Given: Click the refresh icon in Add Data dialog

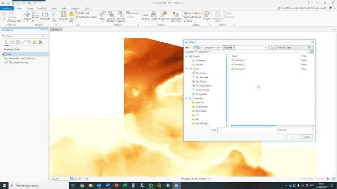Looking at the screenshot, I should coord(269,47).
